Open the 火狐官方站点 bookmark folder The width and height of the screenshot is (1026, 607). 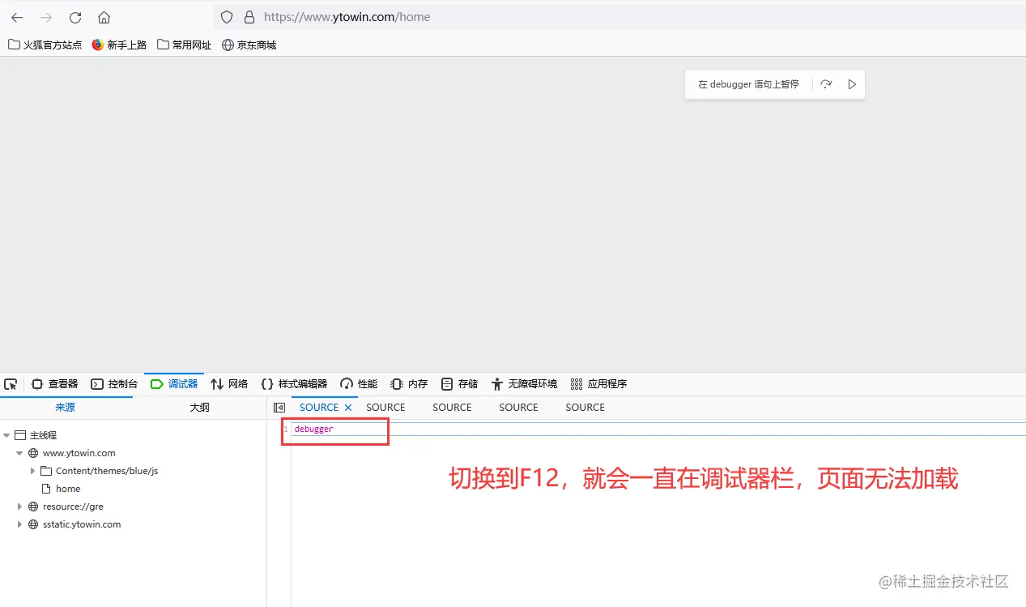point(45,45)
